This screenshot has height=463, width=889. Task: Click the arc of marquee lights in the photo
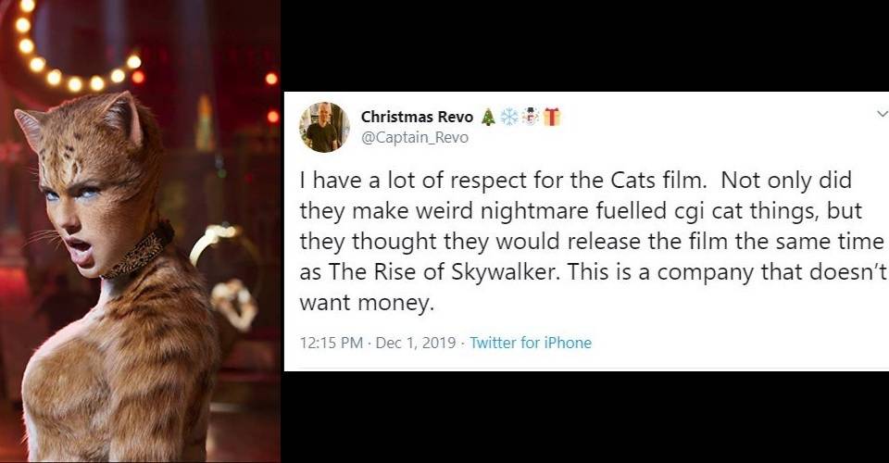pos(65,65)
